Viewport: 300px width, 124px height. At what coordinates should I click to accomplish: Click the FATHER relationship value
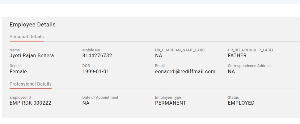[237, 56]
